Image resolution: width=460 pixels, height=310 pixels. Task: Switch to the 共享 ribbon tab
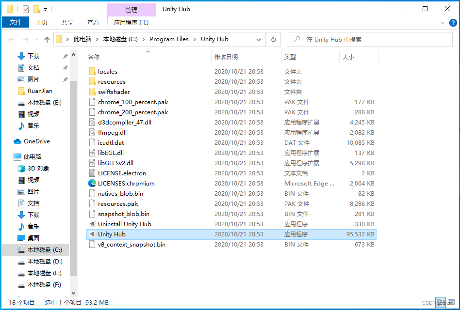(67, 22)
